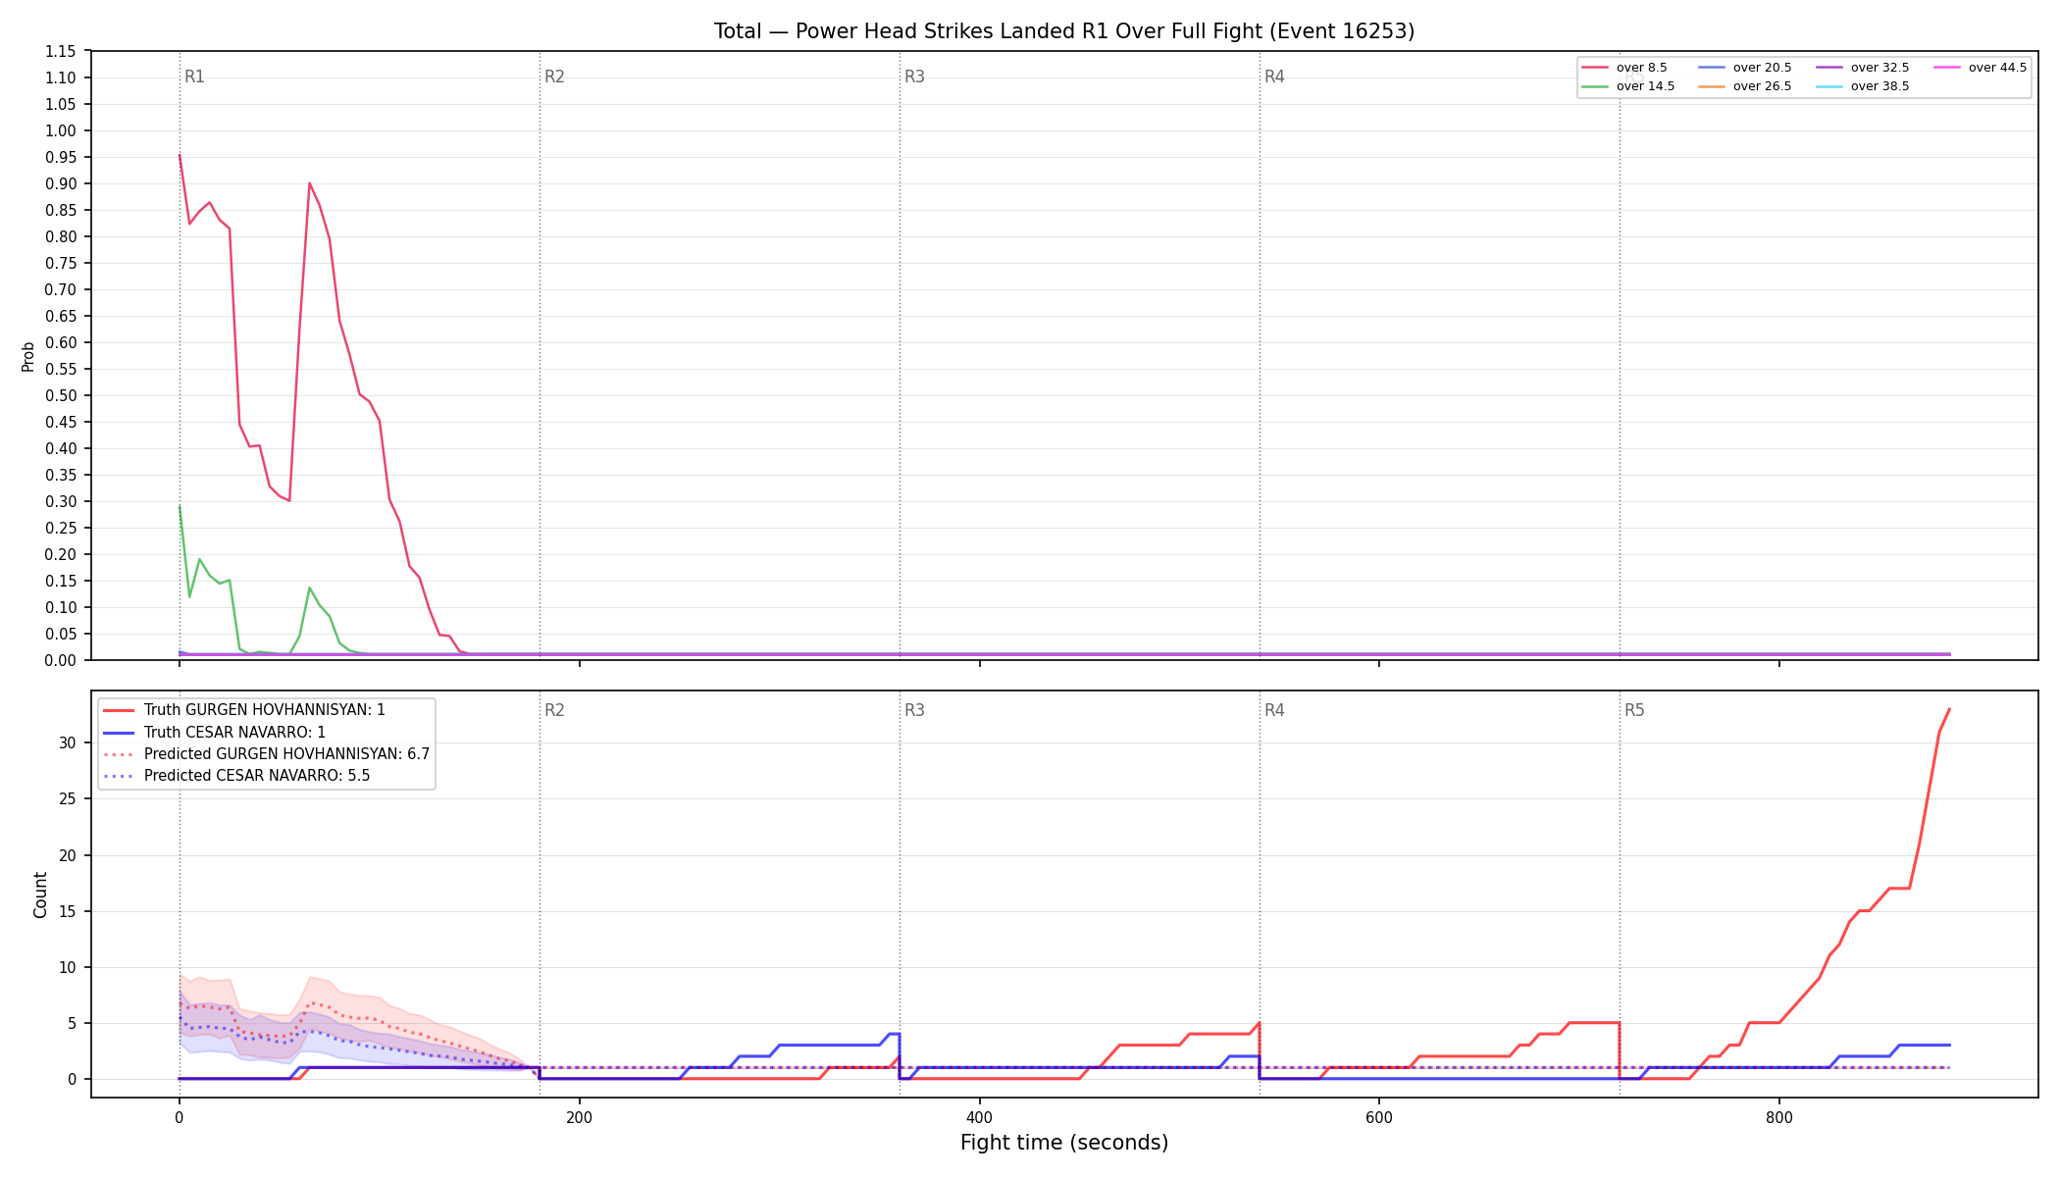
Task: Click the R5 round label in Count chart
Action: pos(1634,710)
